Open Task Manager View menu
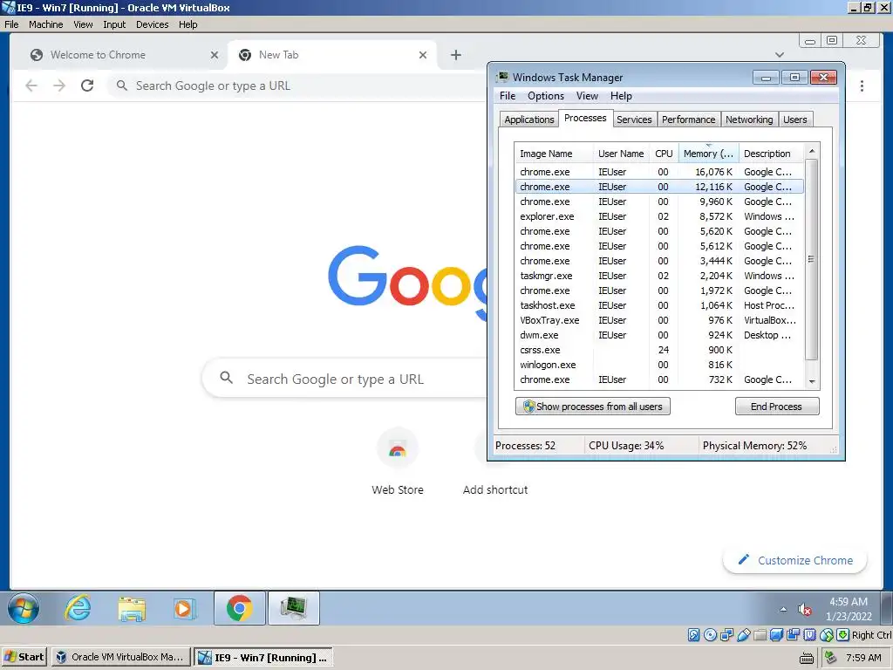This screenshot has height=670, width=893. pos(587,96)
